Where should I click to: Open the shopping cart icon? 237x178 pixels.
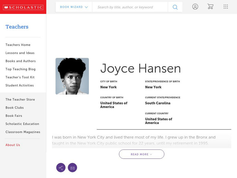pyautogui.click(x=210, y=7)
